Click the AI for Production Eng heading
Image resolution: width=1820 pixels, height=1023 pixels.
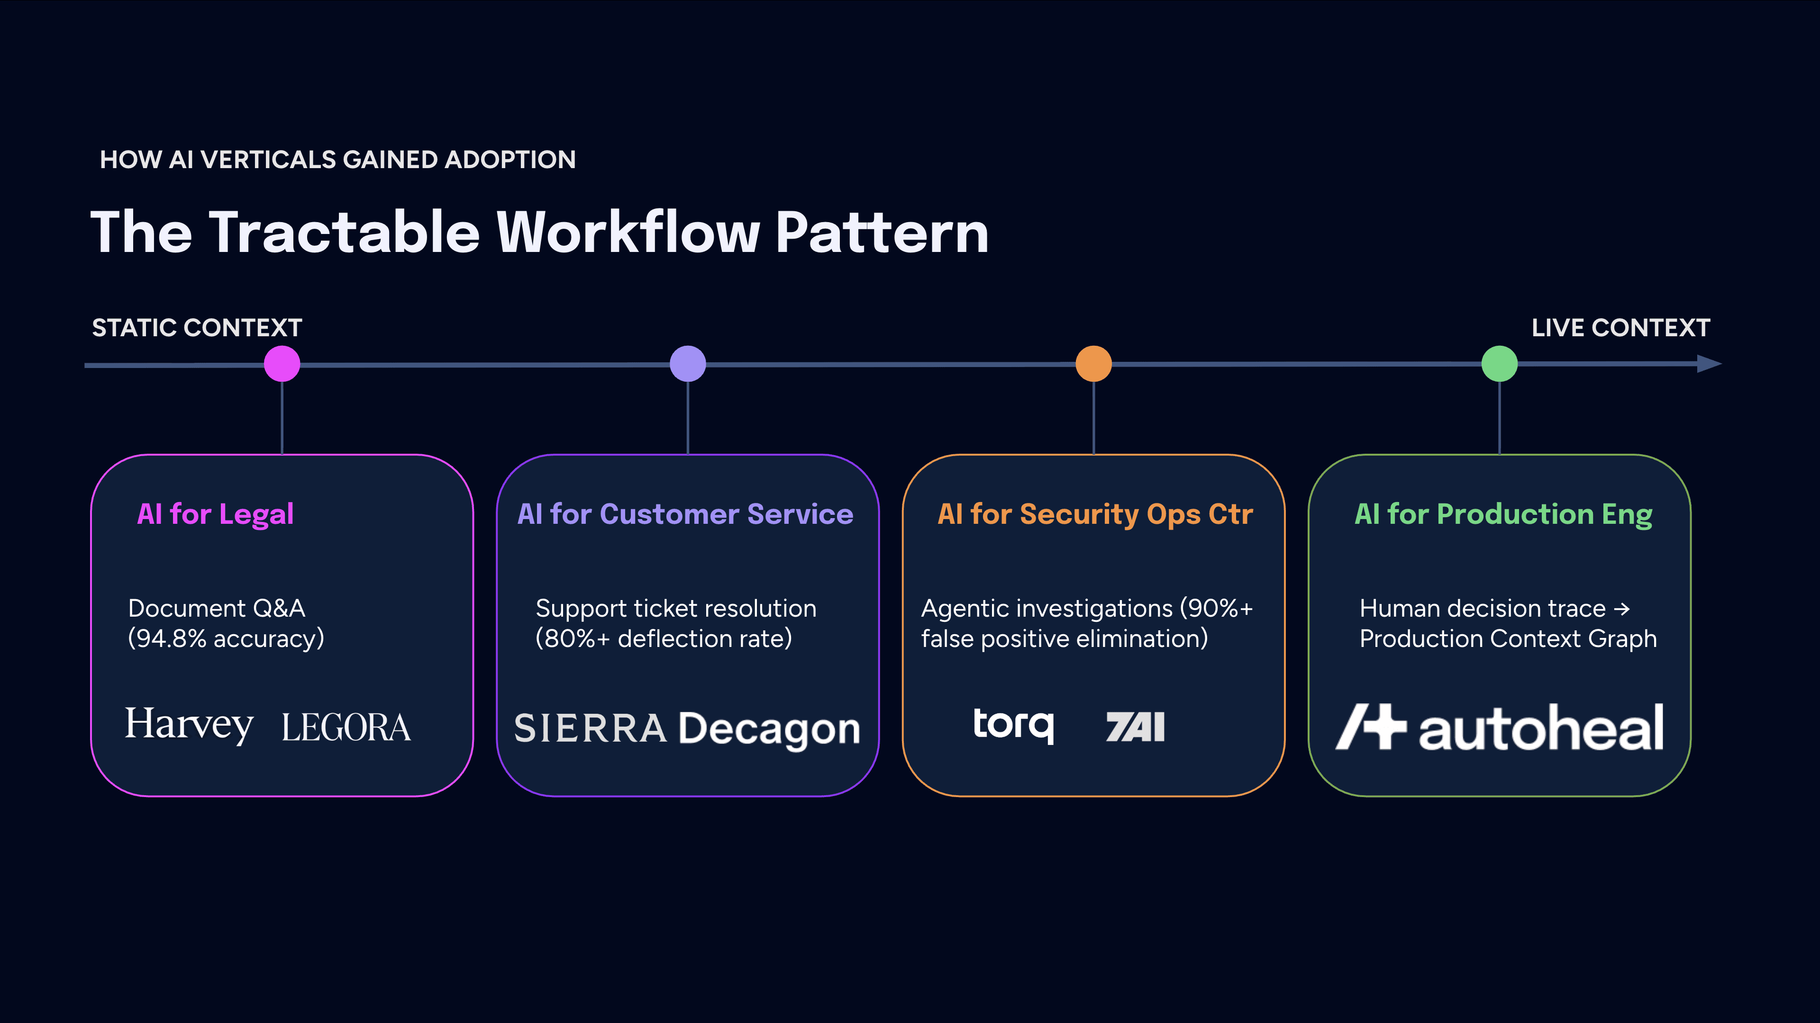pos(1503,514)
